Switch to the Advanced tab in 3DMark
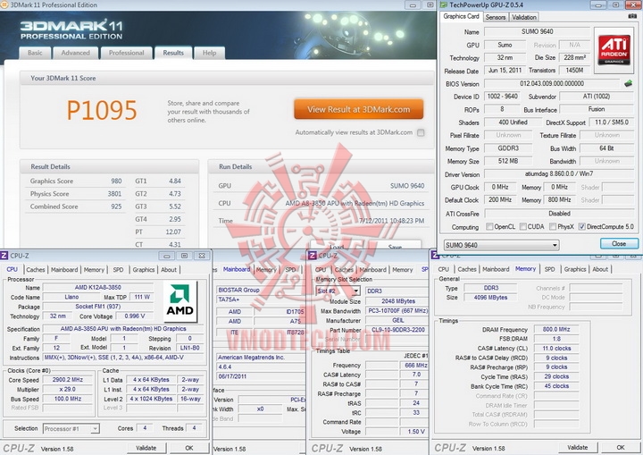Viewport: 643px width, 455px height. point(75,53)
